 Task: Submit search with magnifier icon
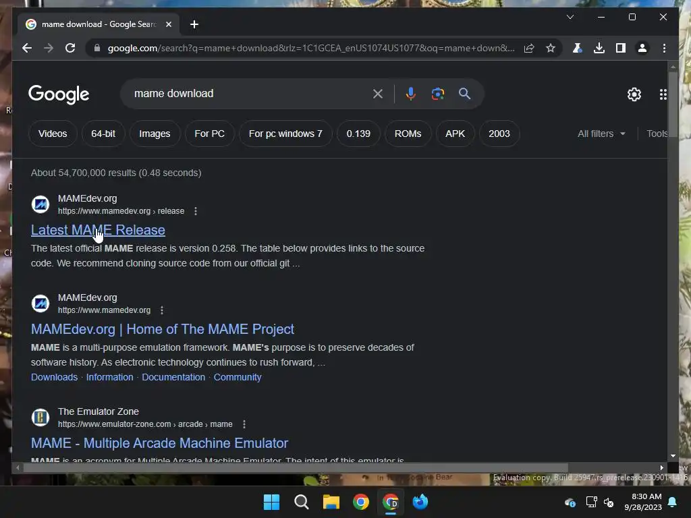pyautogui.click(x=464, y=93)
